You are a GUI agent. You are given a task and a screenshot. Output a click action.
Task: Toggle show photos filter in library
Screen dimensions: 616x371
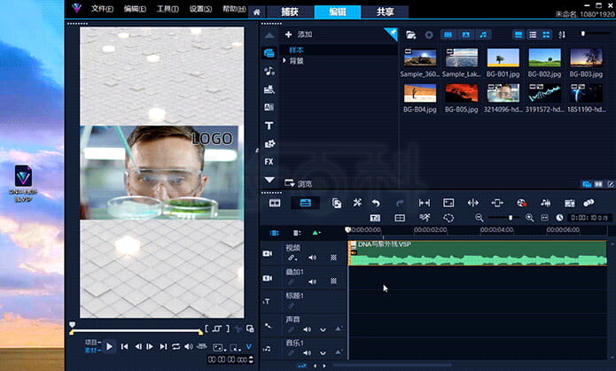click(x=466, y=35)
